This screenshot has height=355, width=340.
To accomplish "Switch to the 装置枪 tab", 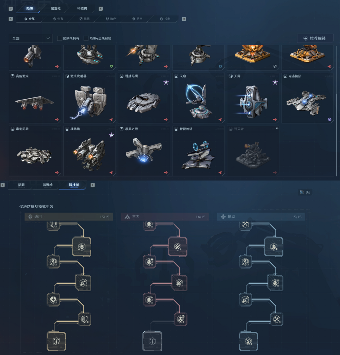I will (56, 8).
